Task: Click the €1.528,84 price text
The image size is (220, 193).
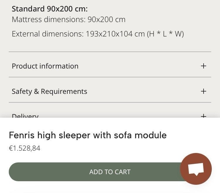Action: (25, 148)
